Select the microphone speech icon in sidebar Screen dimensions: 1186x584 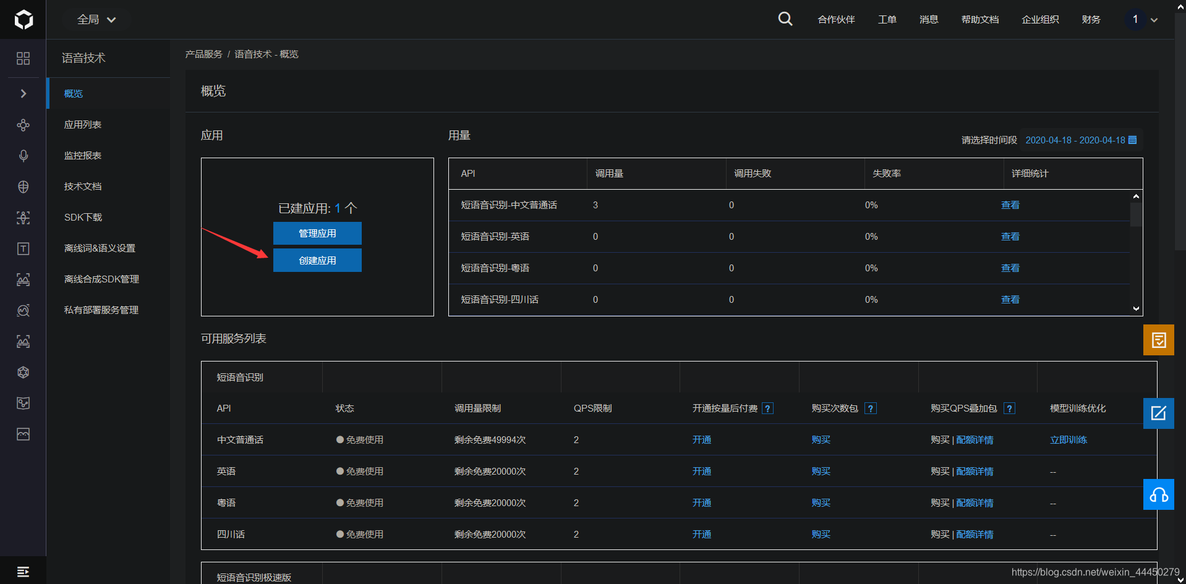[23, 156]
